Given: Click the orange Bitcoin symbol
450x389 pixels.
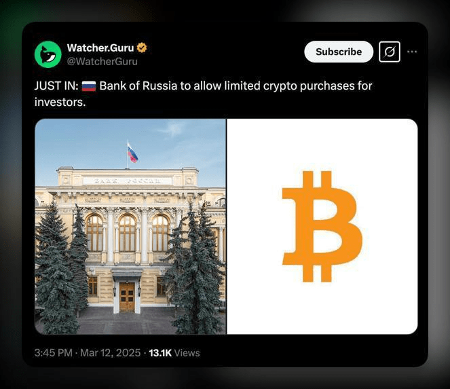Looking at the screenshot, I should point(322,227).
